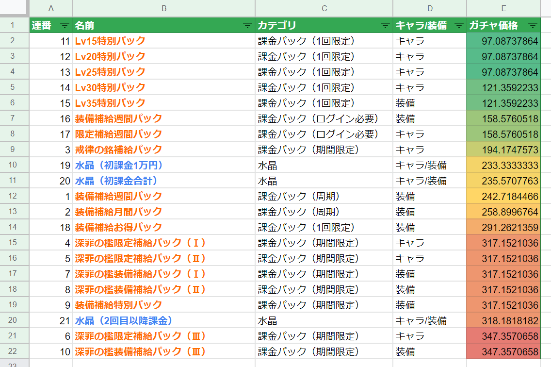Screen dimensions: 551x367
Task: Select row 10 by clicking its row number
Action: pos(13,165)
